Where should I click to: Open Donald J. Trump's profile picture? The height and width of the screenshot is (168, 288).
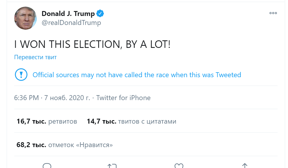[x=26, y=18]
